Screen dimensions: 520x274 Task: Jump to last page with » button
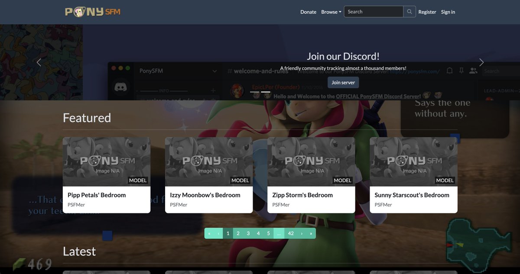[x=311, y=233]
